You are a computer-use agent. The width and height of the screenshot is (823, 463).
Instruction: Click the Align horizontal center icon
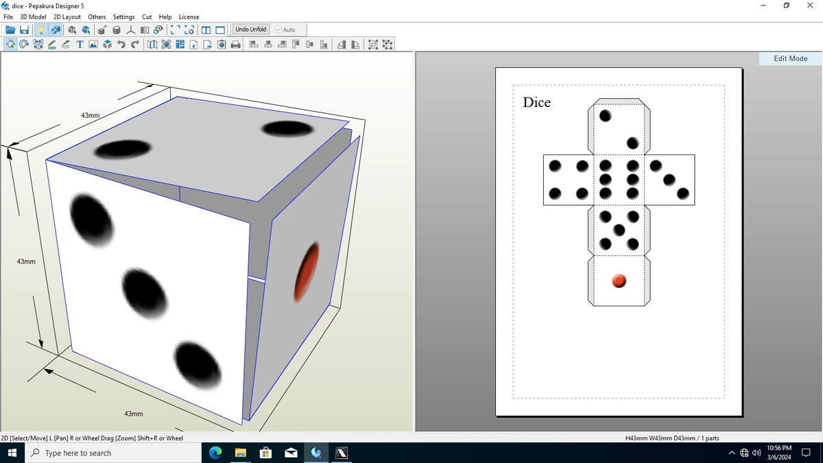point(268,45)
